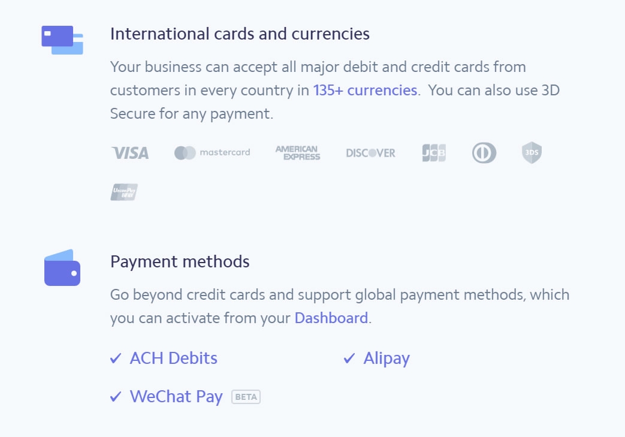The image size is (625, 437).
Task: Click the BETA badge
Action: coord(246,397)
